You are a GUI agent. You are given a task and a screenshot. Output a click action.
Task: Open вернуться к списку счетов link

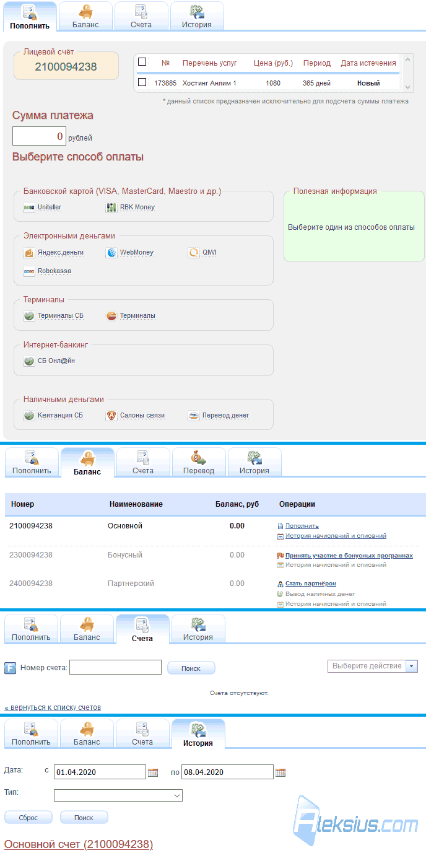point(53,707)
